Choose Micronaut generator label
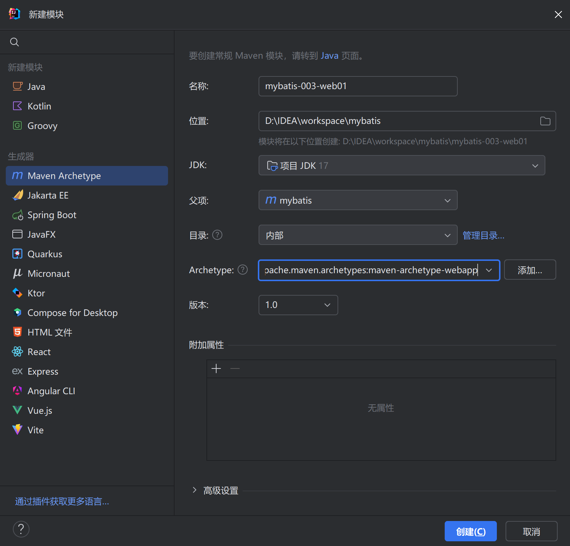This screenshot has width=570, height=546. click(x=49, y=274)
